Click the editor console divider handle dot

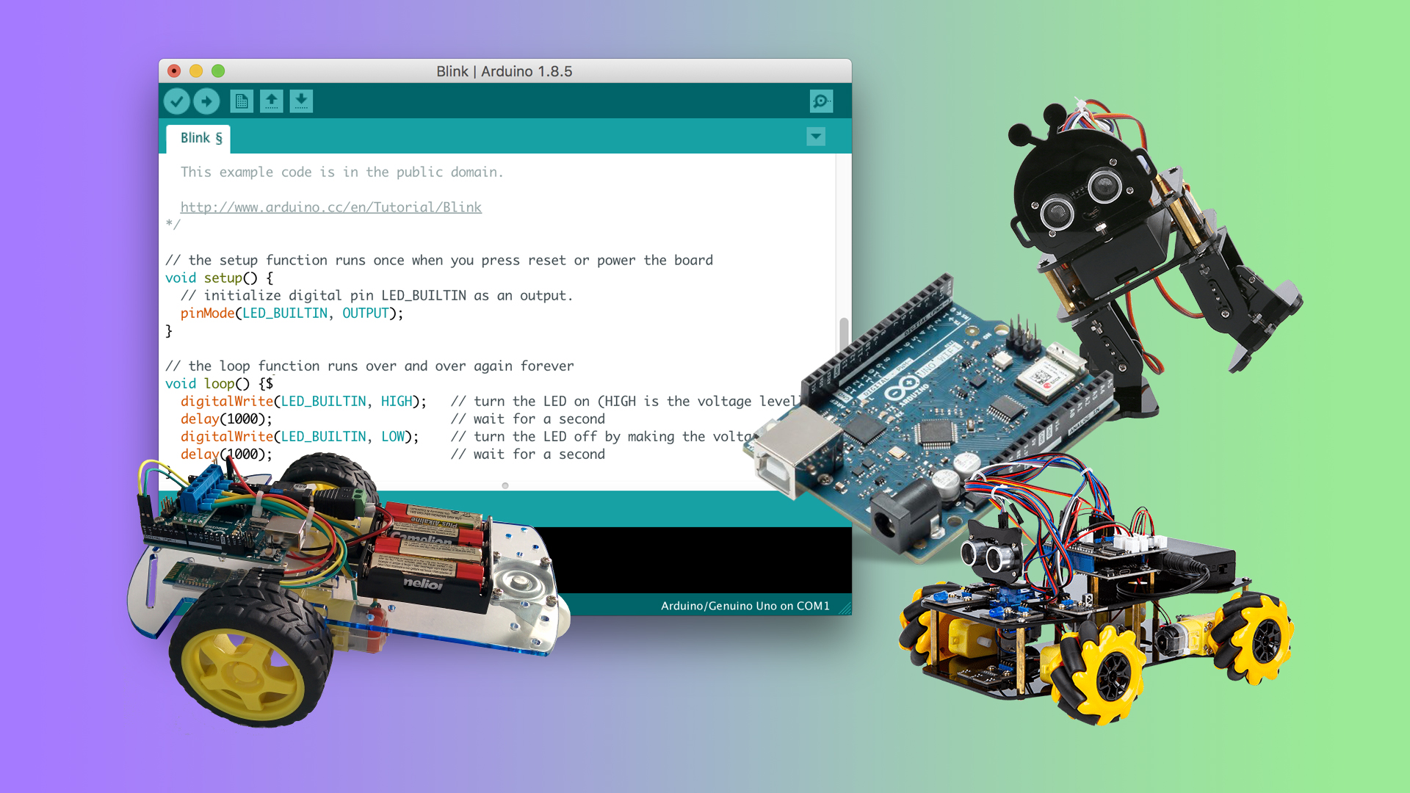pyautogui.click(x=505, y=485)
